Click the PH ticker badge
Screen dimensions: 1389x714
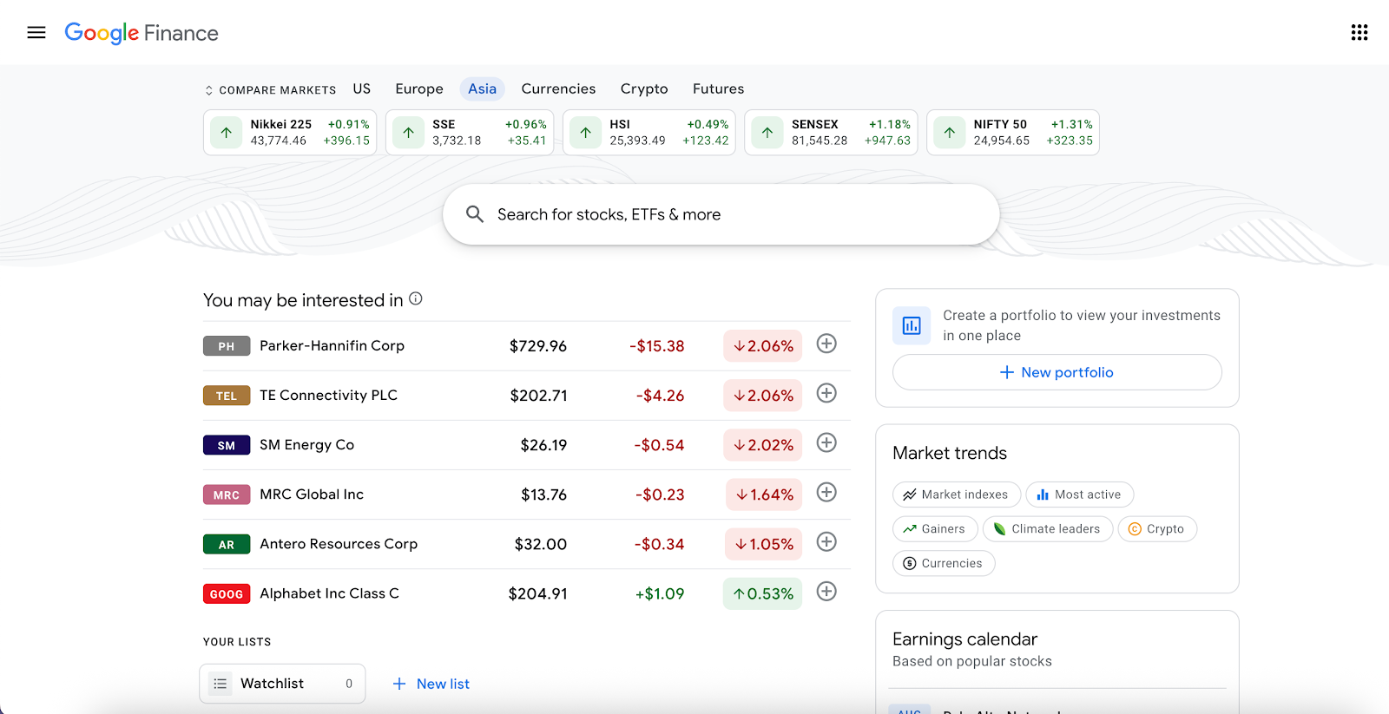227,346
